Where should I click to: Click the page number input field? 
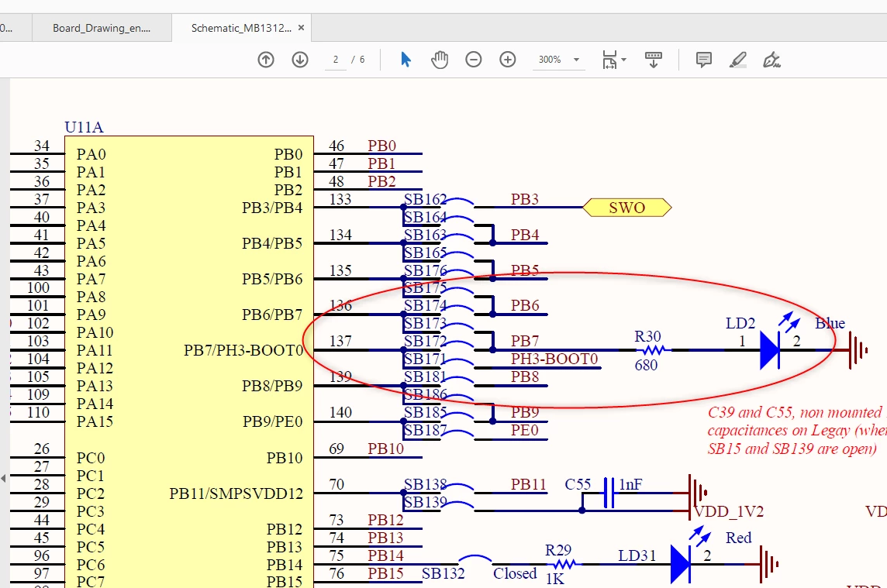click(x=336, y=60)
